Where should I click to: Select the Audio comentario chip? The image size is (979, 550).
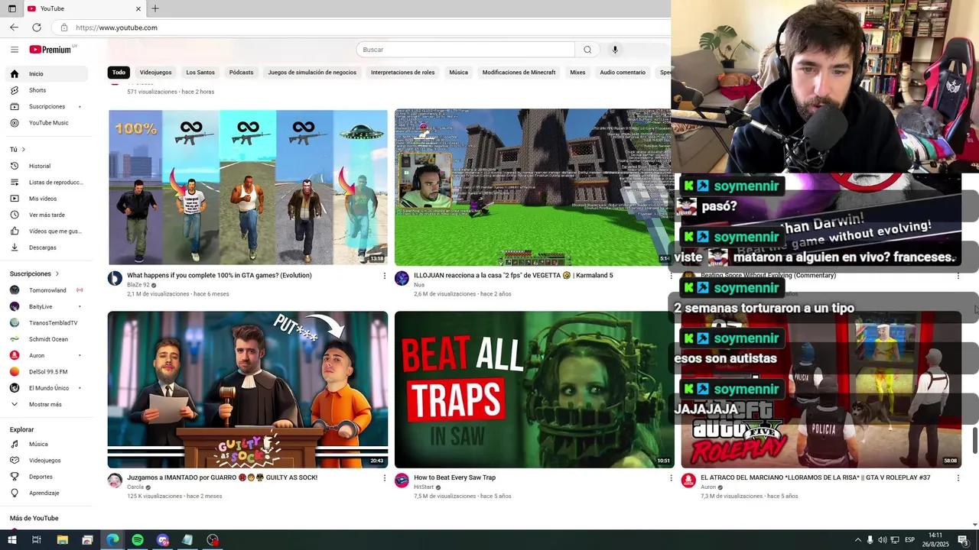(x=623, y=73)
